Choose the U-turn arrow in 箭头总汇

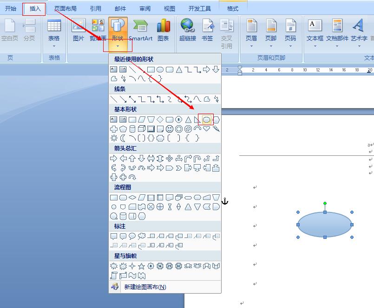coord(197,159)
